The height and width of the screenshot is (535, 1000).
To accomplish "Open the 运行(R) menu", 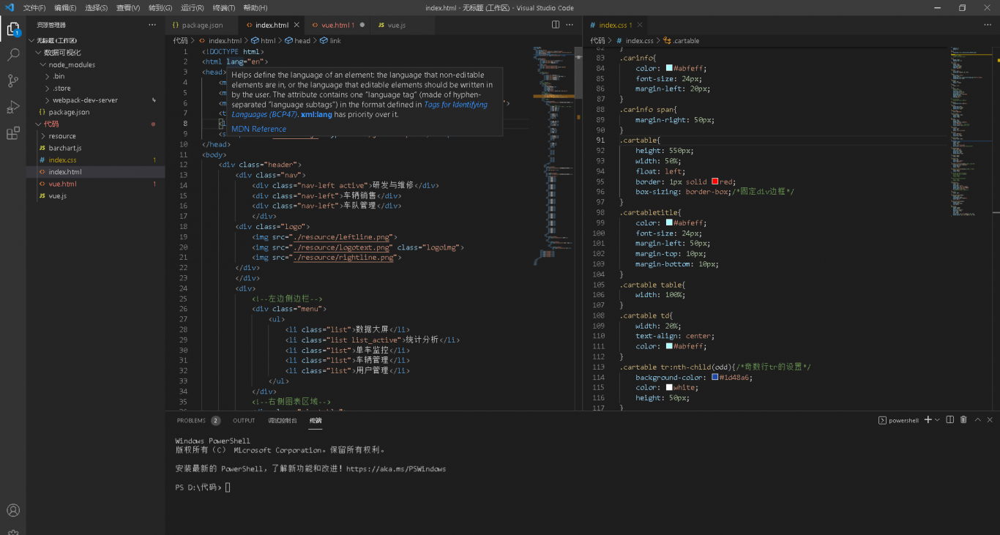I will click(x=192, y=7).
